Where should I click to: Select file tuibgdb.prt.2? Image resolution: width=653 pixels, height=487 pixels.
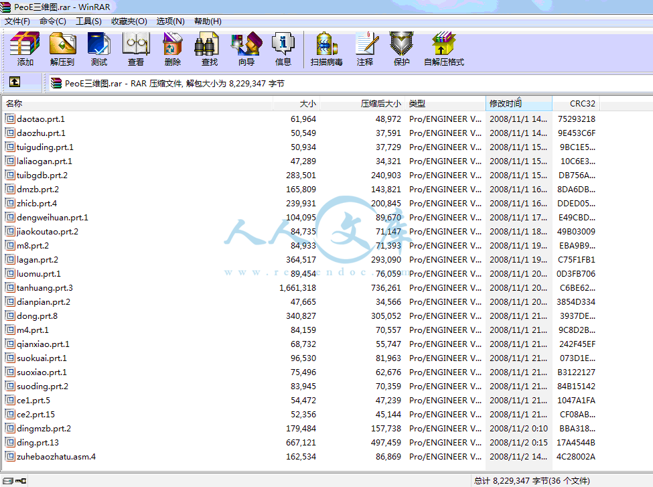(42, 175)
